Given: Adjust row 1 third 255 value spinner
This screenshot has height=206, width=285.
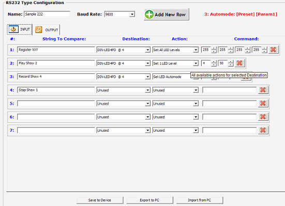Looking at the screenshot, I should pyautogui.click(x=248, y=50).
